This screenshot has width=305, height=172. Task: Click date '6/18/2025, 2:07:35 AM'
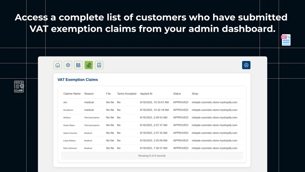point(154,133)
